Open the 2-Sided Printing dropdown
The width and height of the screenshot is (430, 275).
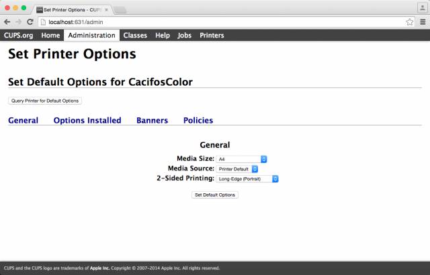coord(247,178)
